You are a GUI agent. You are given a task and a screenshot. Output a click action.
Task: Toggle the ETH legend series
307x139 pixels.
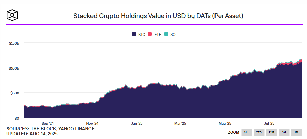[x=155, y=34]
